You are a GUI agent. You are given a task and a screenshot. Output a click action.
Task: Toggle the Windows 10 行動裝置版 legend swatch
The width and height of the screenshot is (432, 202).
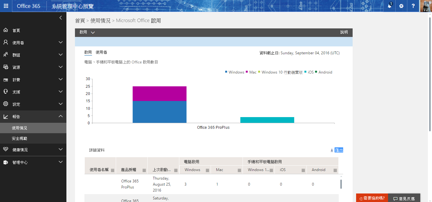coord(259,72)
